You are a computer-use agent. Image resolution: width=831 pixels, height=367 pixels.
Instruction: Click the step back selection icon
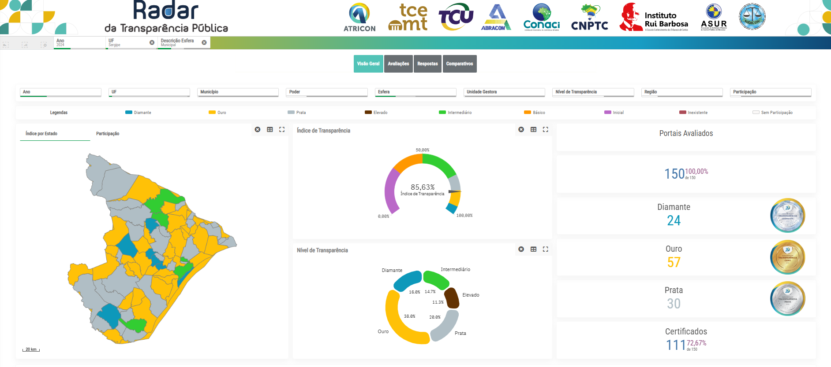tap(6, 45)
